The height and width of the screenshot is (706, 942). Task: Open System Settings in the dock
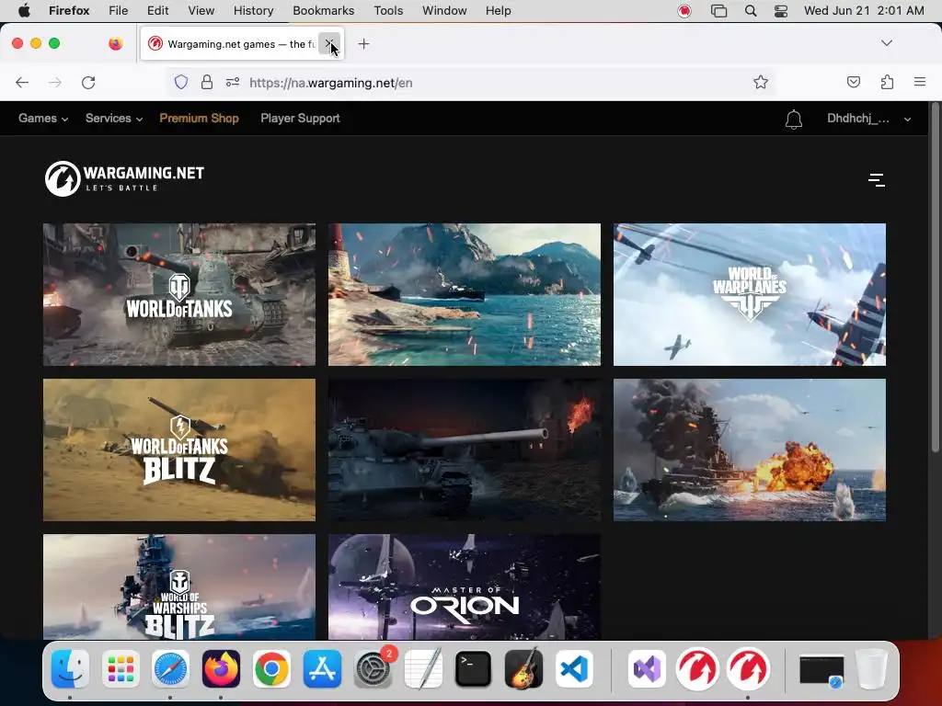tap(373, 668)
